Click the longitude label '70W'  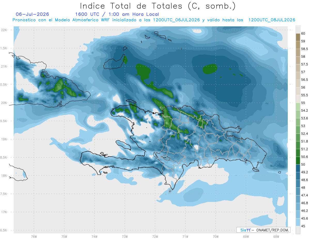pos(216,236)
